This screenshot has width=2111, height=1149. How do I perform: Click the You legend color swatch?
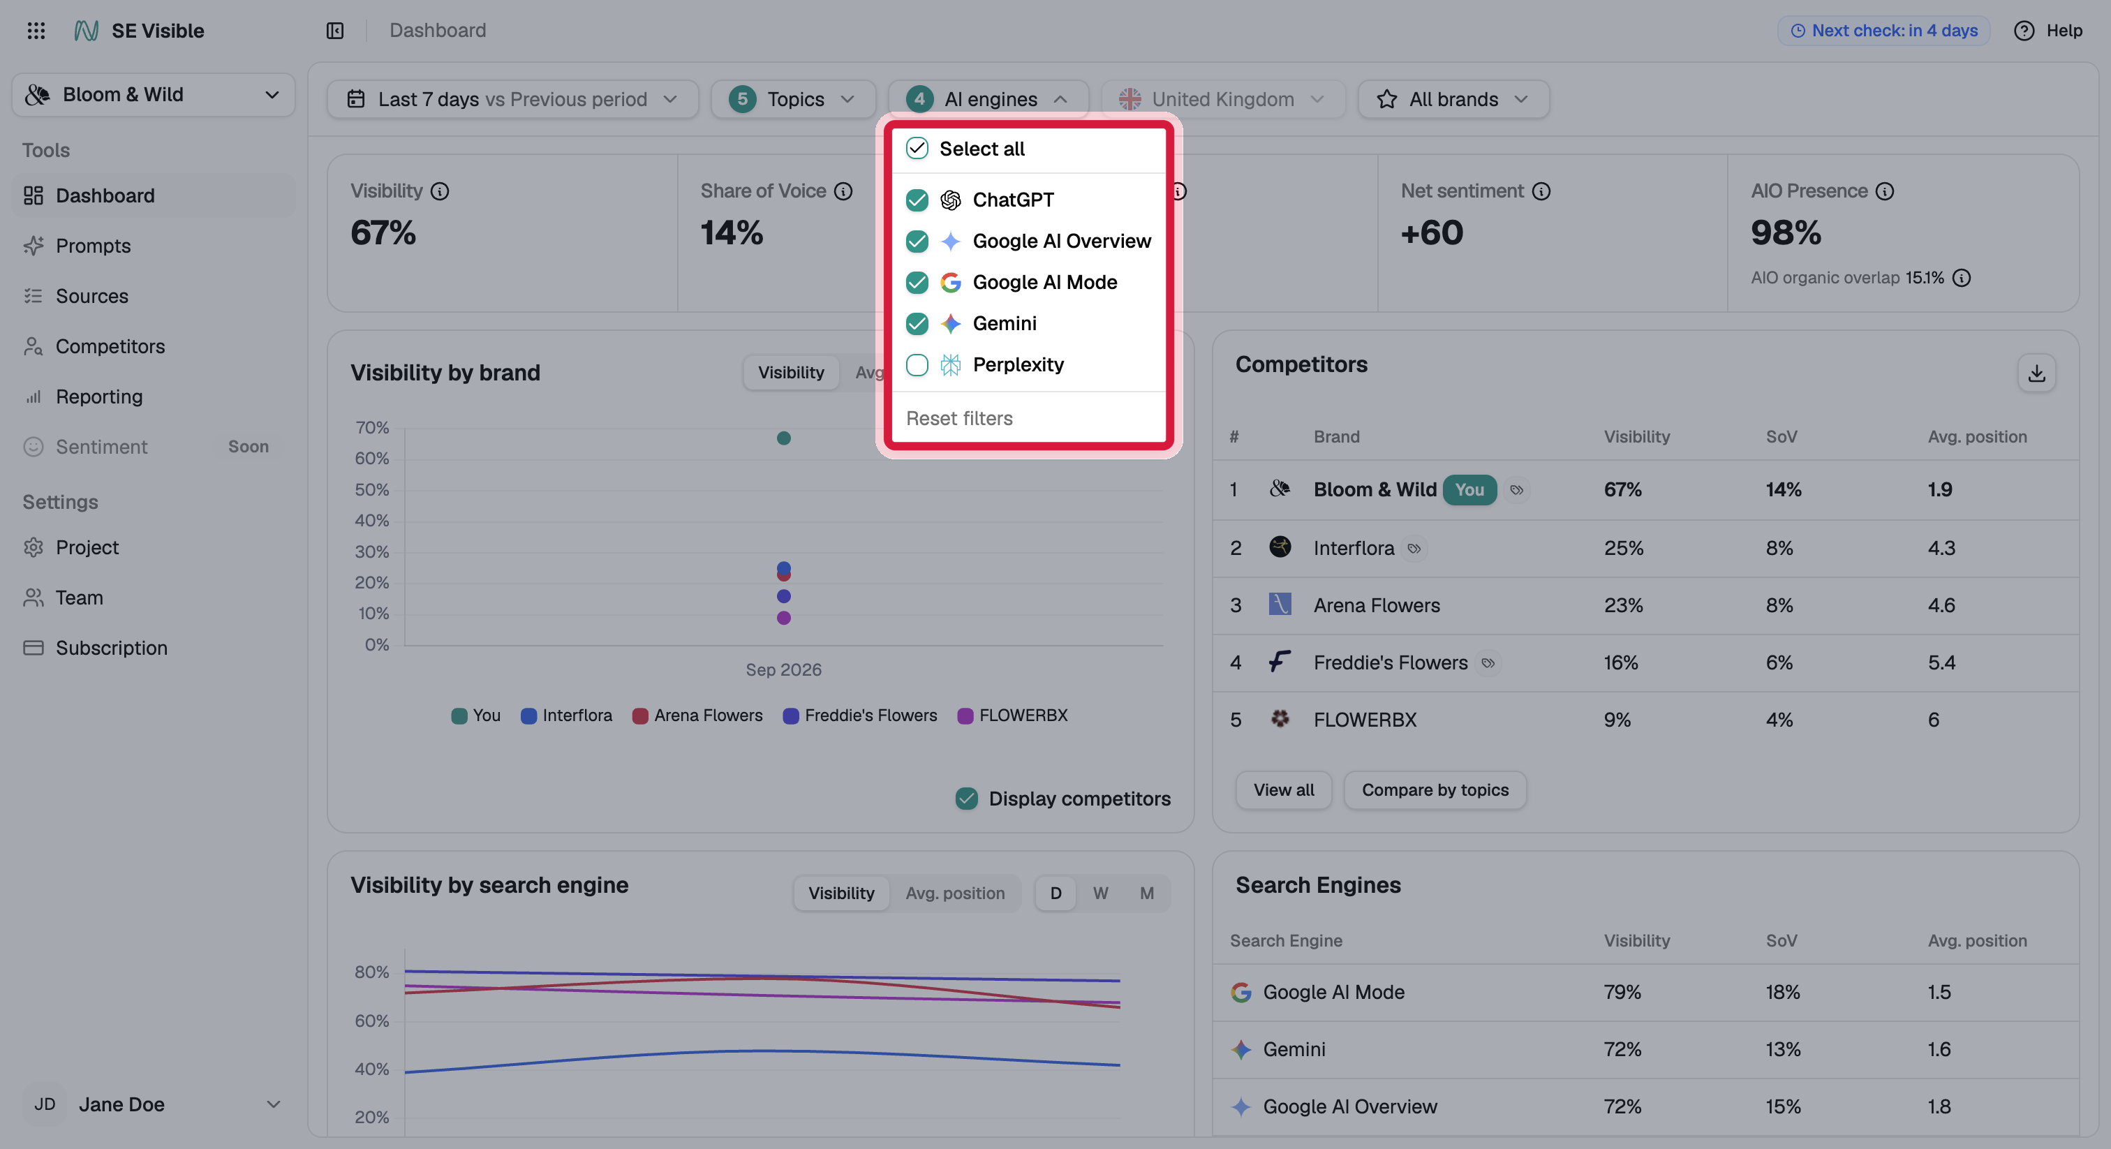tap(460, 716)
